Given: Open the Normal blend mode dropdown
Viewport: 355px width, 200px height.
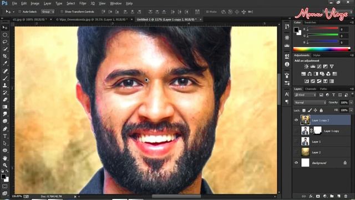Looking at the screenshot, I should [x=310, y=103].
